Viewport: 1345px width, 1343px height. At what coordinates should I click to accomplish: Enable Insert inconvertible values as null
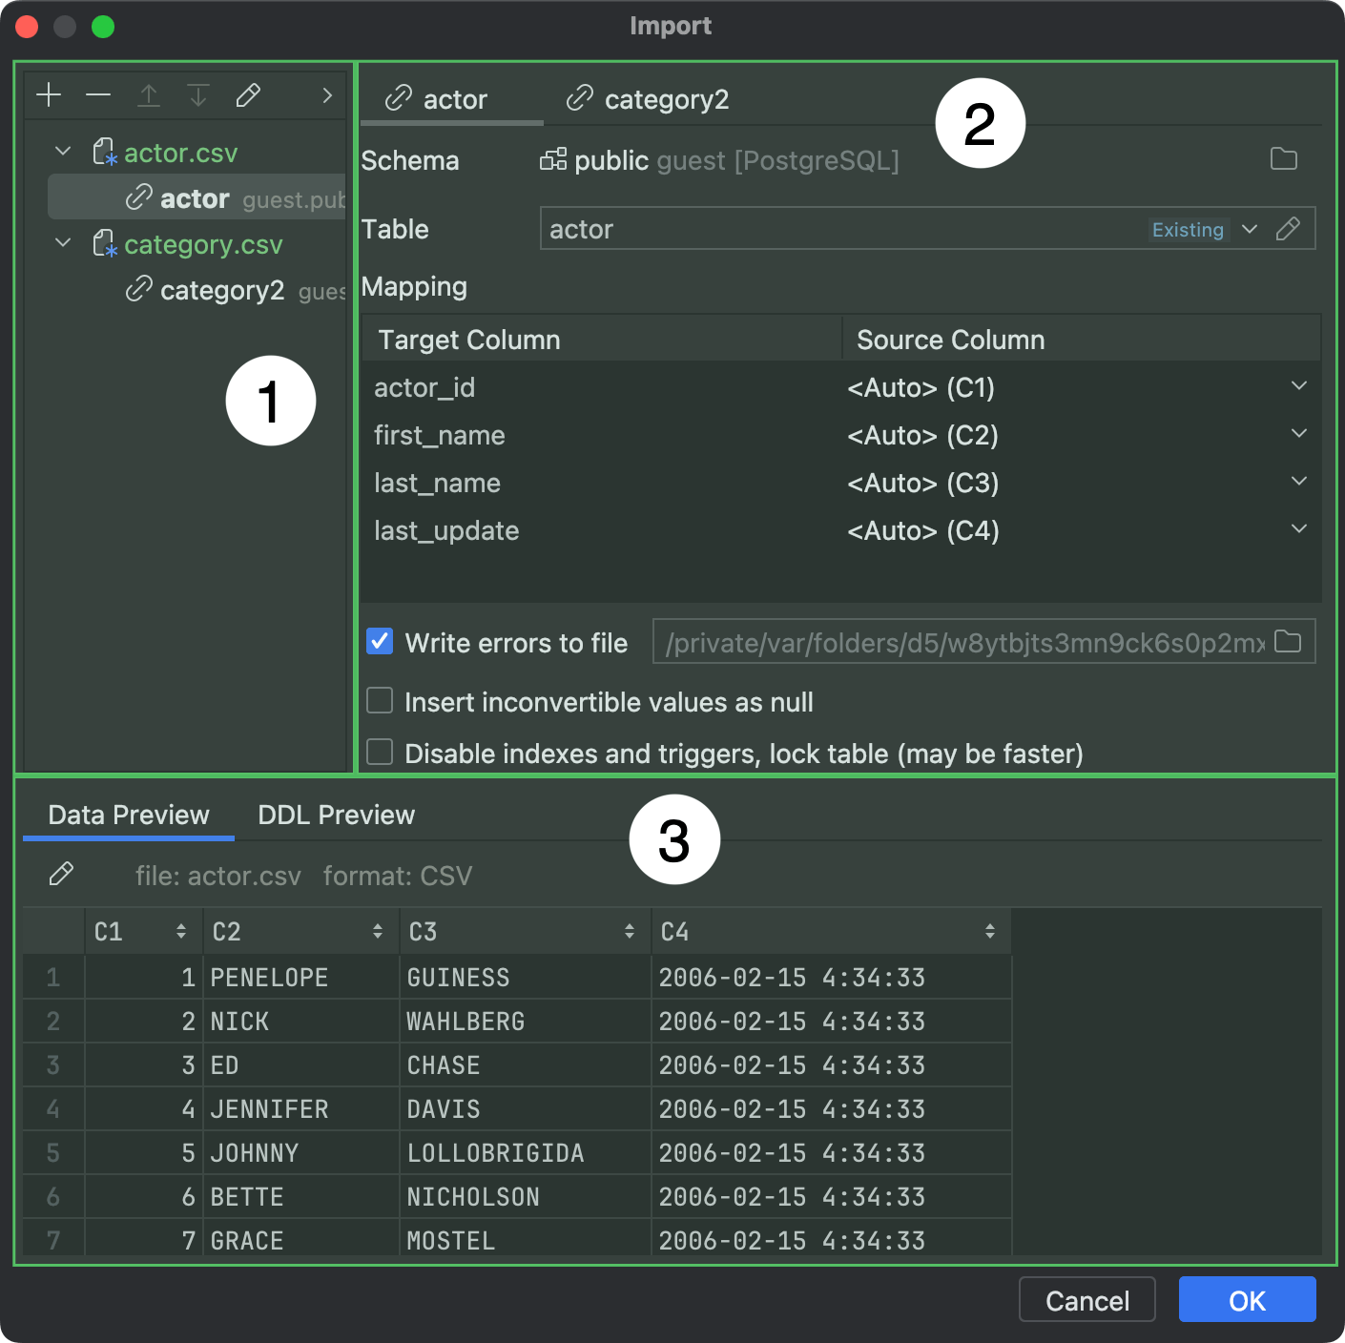[379, 700]
